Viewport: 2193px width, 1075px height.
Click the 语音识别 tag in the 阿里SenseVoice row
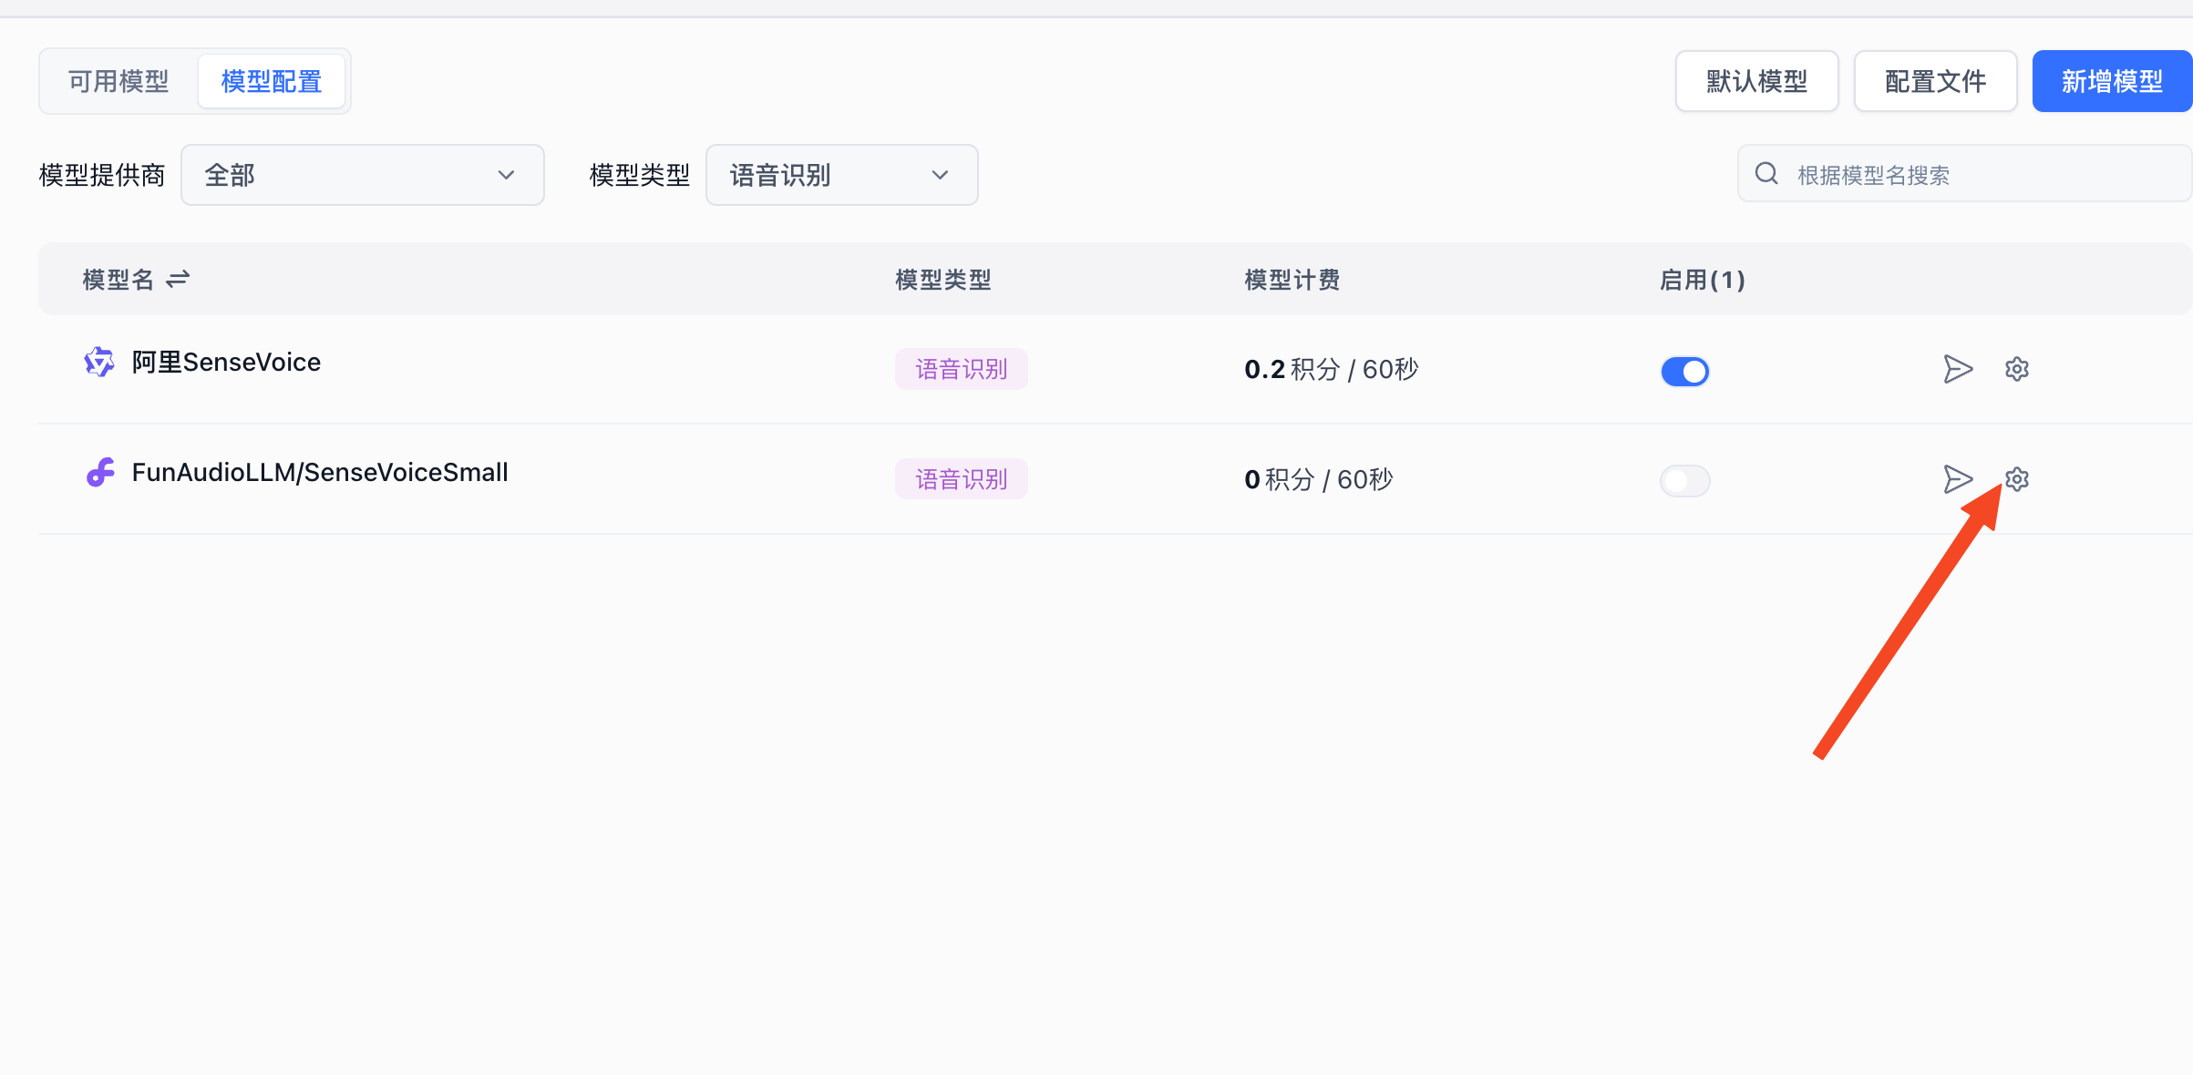(x=961, y=369)
